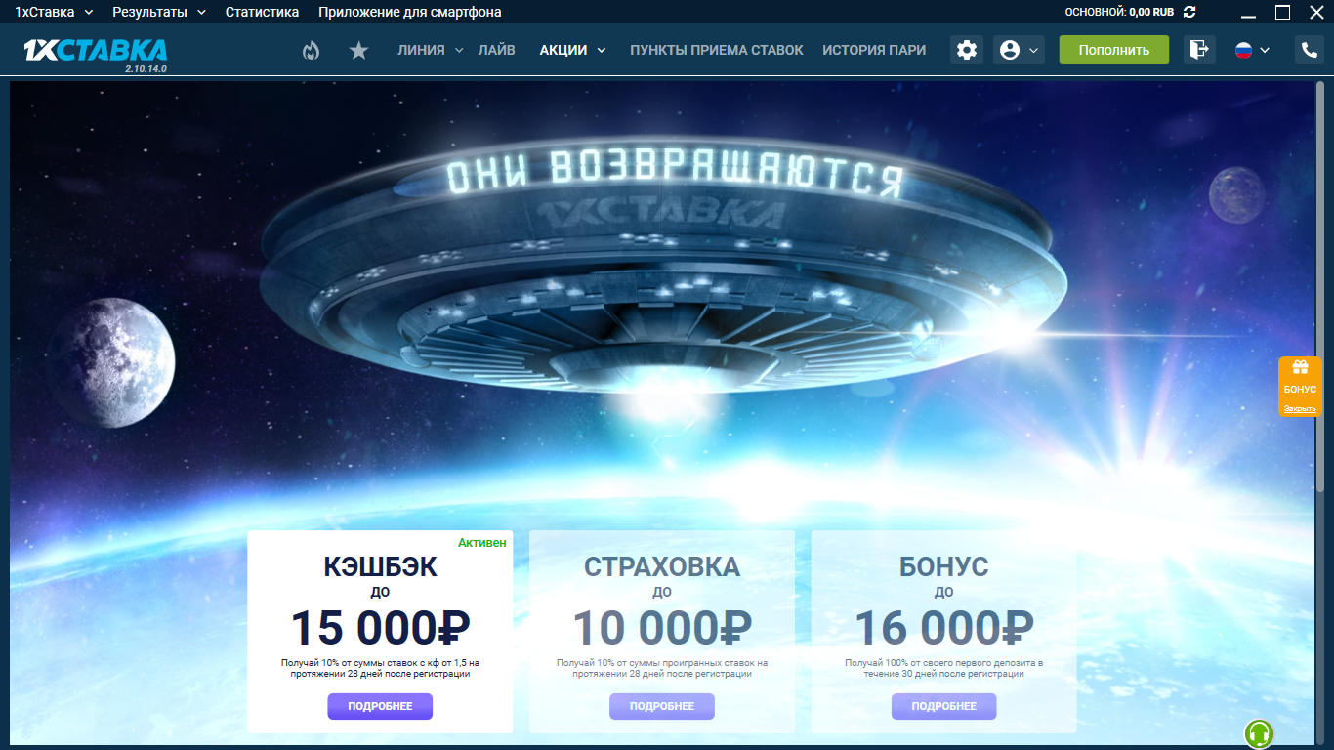This screenshot has height=750, width=1334.
Task: Go to the ЛАЙВ section
Action: click(497, 50)
